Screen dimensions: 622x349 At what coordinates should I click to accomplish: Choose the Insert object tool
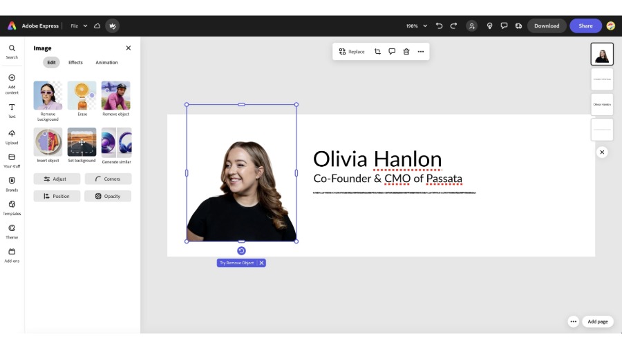tap(48, 145)
